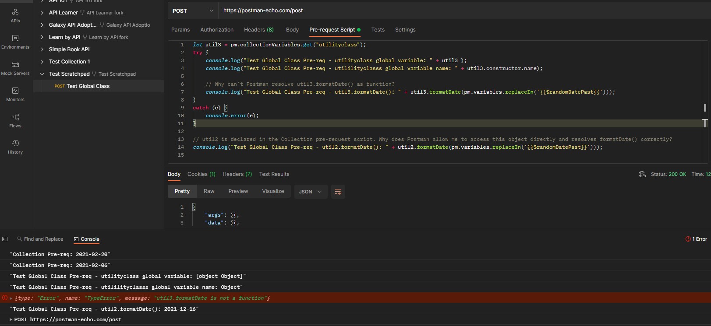Expand the TypeError console entry
Image resolution: width=711 pixels, height=326 pixels.
click(11, 298)
